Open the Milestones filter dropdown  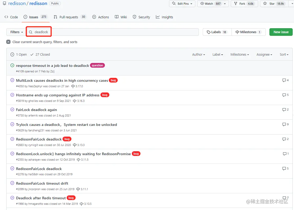click(x=240, y=55)
